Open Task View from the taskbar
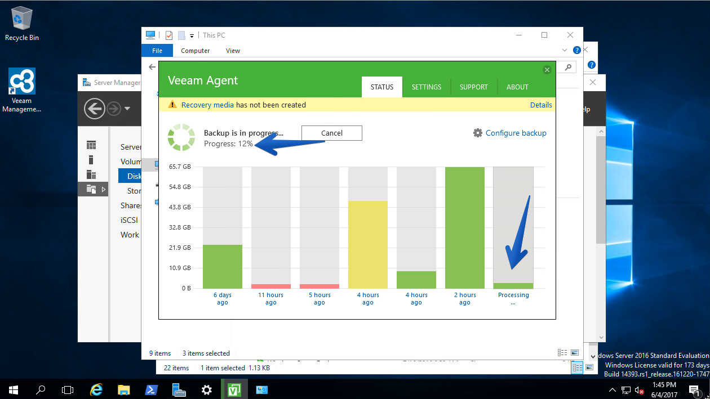The height and width of the screenshot is (399, 710). pos(68,389)
